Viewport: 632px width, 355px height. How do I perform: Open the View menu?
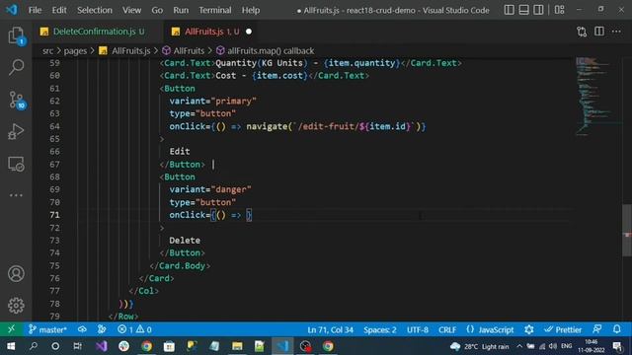tap(131, 10)
